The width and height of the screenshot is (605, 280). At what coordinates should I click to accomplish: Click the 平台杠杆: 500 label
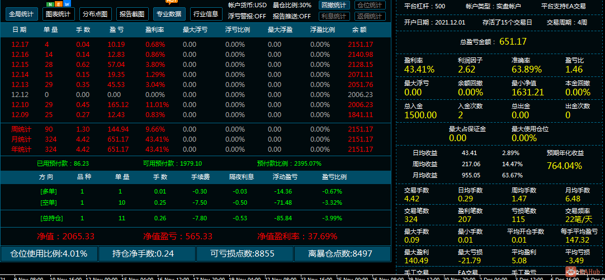424,6
